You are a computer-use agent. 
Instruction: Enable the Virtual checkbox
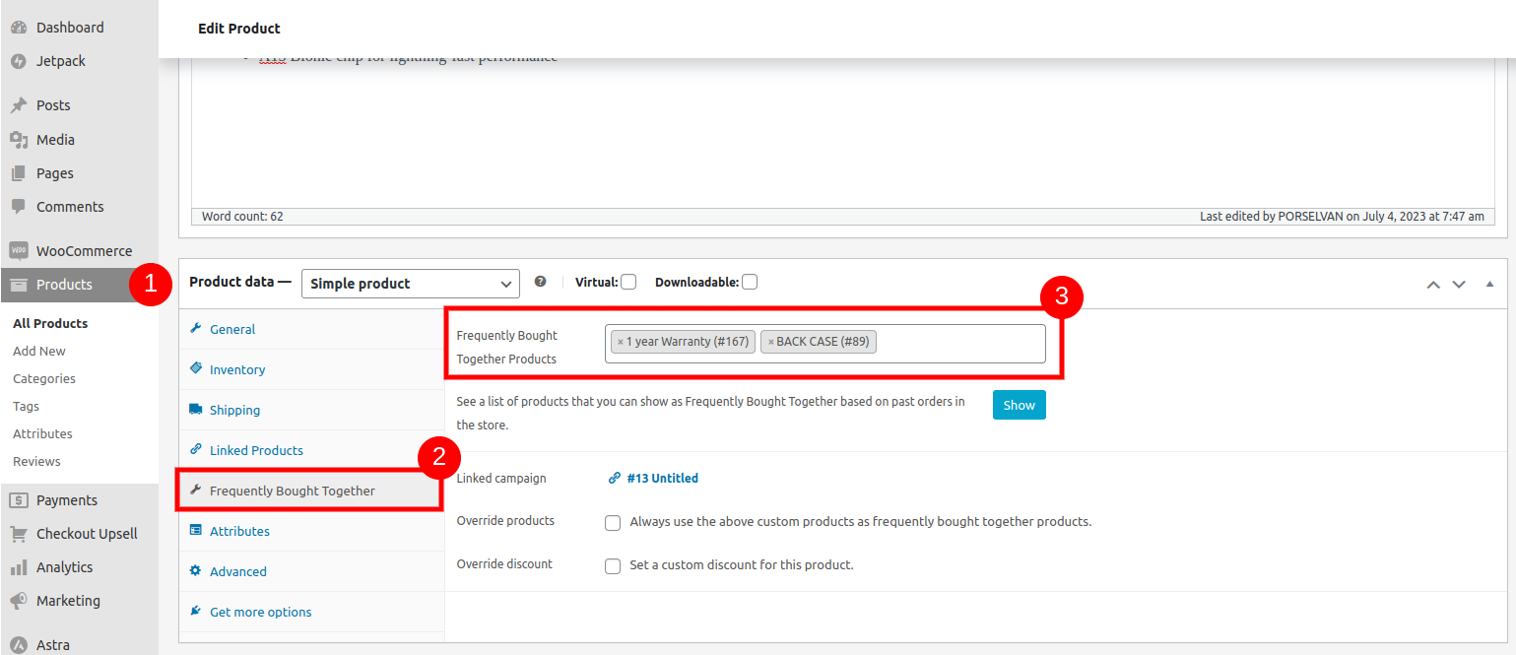pyautogui.click(x=628, y=283)
